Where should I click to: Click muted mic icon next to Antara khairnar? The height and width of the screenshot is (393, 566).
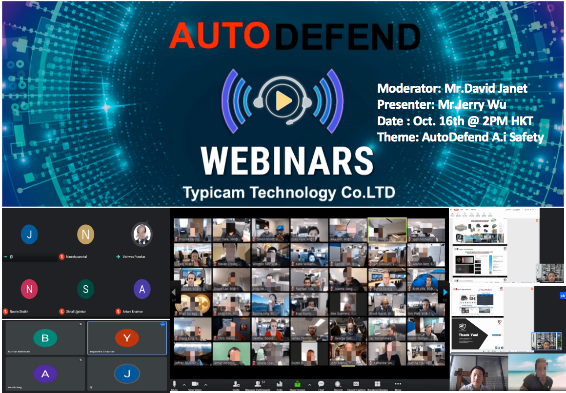click(x=118, y=312)
